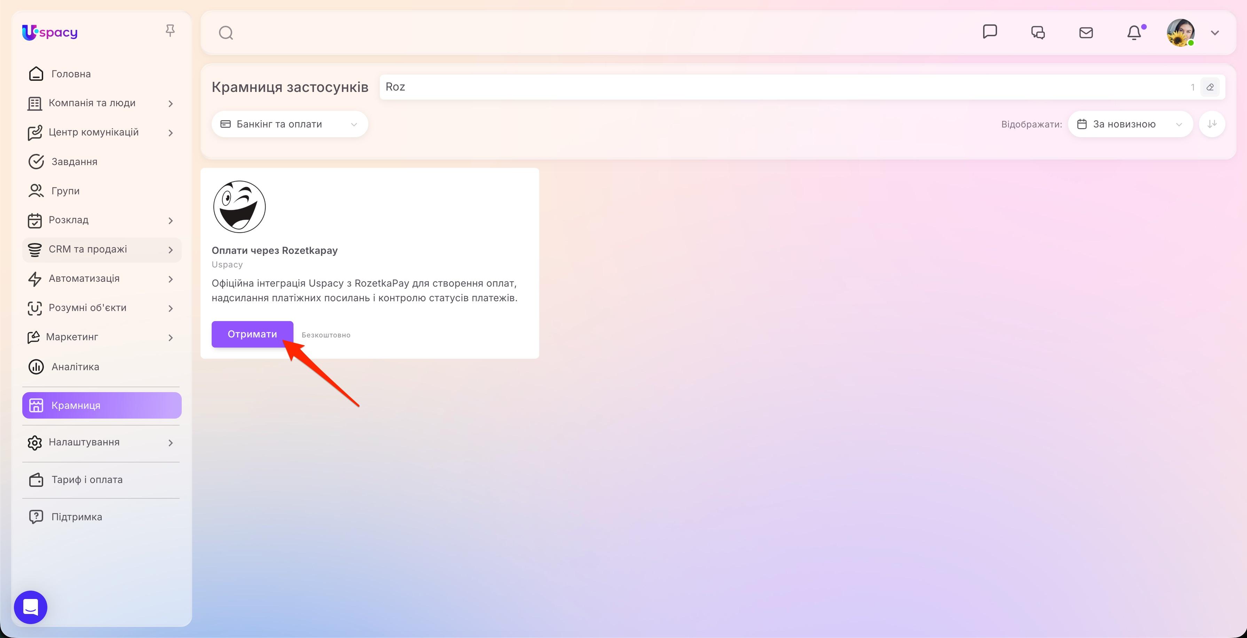
Task: Click the Центр комунікацій icon
Action: 35,133
